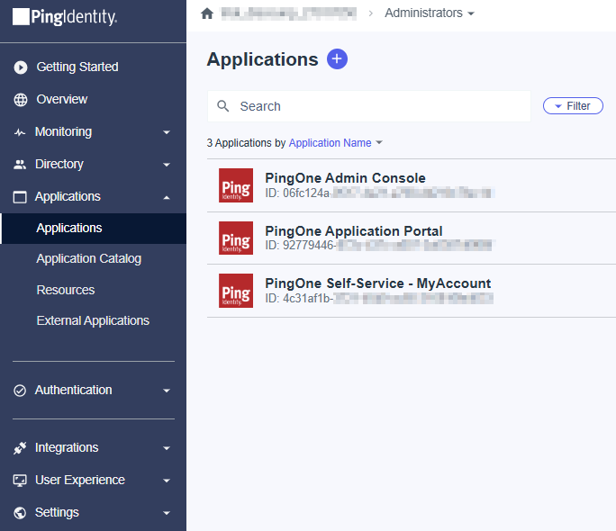Open the PingOne Admin Console application
Viewport: 616px width, 531px height.
[x=345, y=178]
